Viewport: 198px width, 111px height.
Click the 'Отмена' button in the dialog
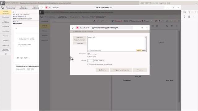click(x=140, y=70)
